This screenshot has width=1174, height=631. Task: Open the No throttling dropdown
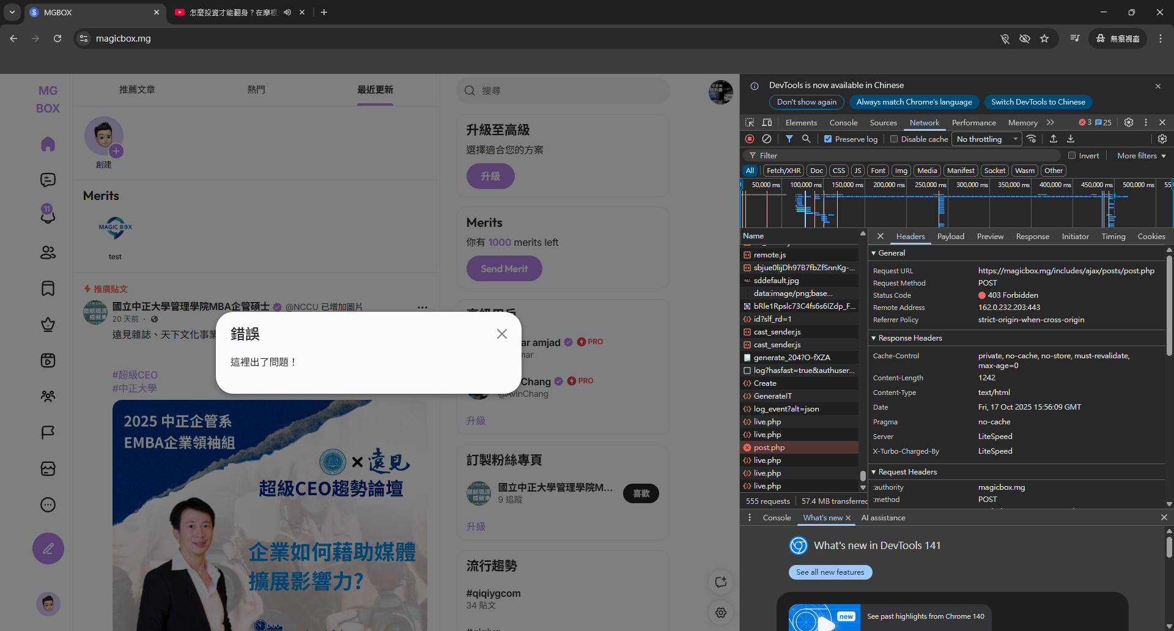coord(986,139)
